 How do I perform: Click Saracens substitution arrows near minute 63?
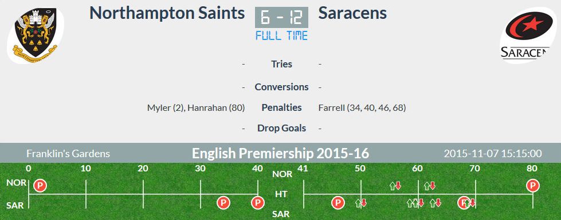(x=436, y=203)
